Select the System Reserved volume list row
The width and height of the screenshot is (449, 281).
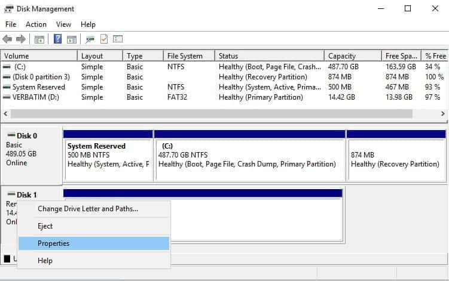click(x=224, y=87)
